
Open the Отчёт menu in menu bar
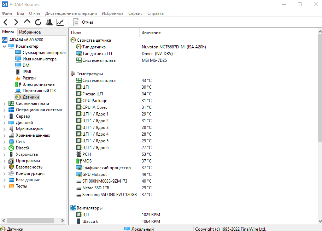(x=35, y=13)
